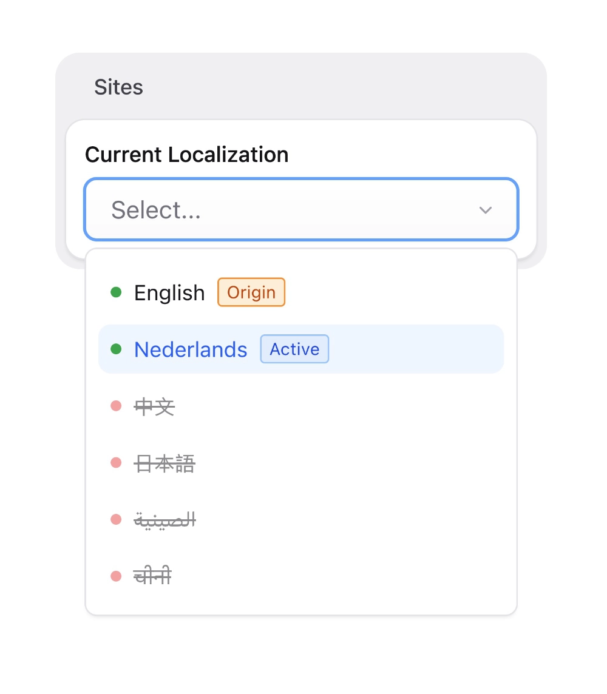Select English from the language list
This screenshot has height=694, width=607.
tap(169, 292)
